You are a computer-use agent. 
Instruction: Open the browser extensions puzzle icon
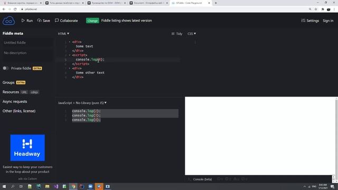(323, 9)
